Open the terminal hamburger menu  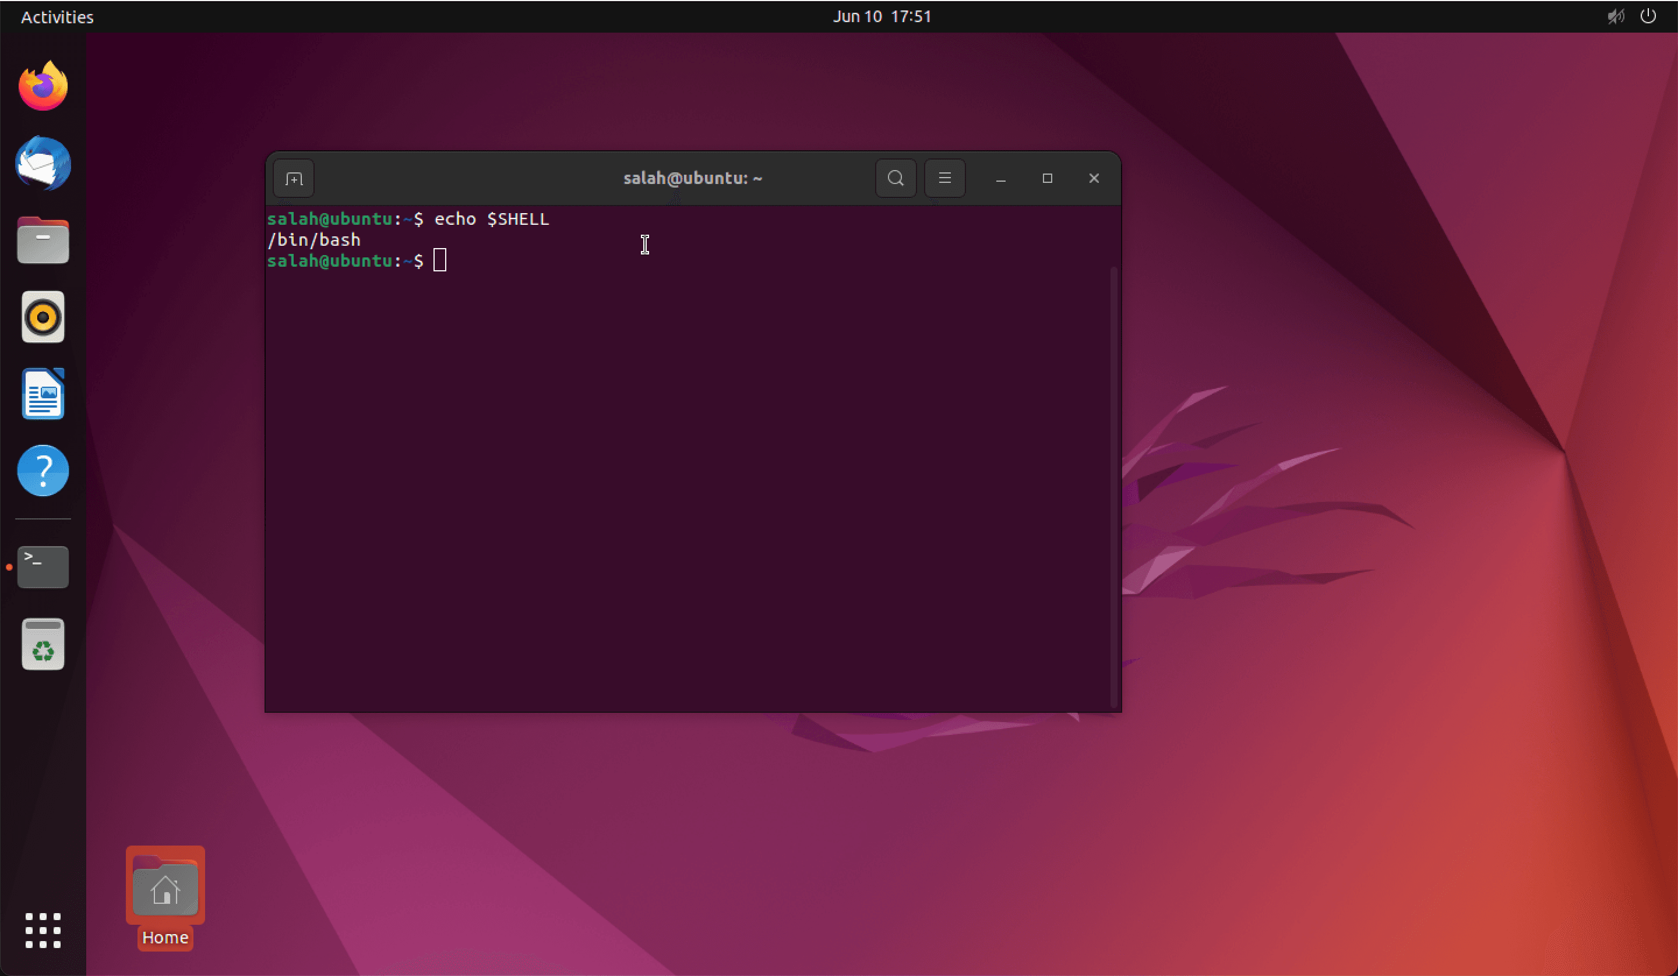[x=944, y=178]
